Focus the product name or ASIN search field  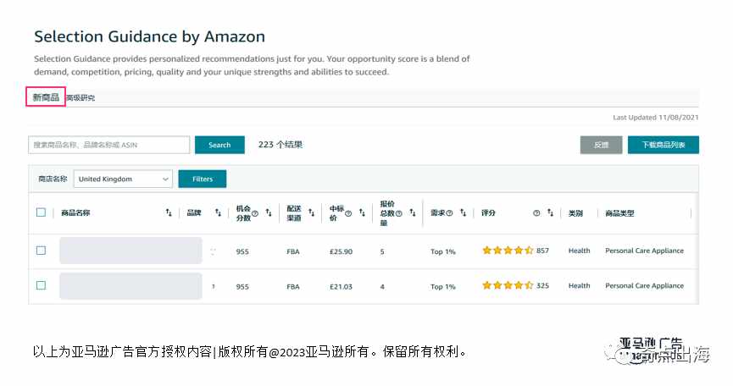point(109,145)
